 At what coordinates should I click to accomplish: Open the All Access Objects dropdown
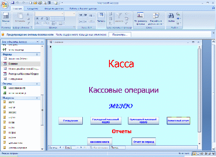(x=38, y=42)
